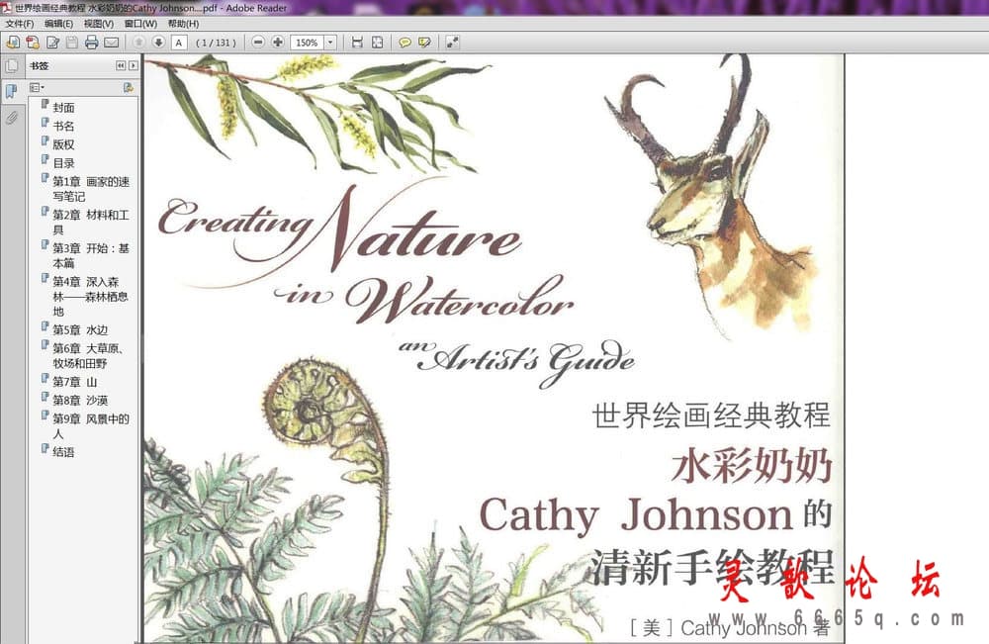Jump to 第8章 沙漠 bookmark
This screenshot has width=989, height=644.
(x=80, y=400)
